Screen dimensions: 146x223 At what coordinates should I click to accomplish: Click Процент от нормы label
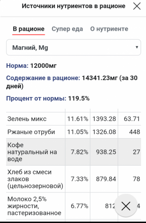(36, 98)
